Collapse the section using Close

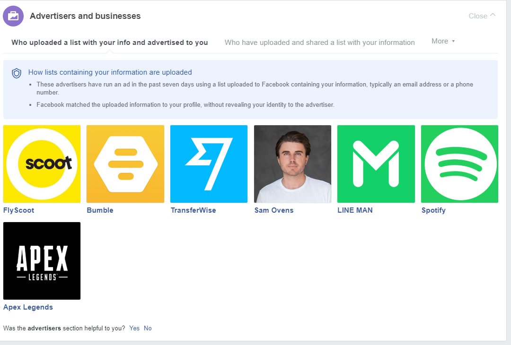click(x=482, y=16)
